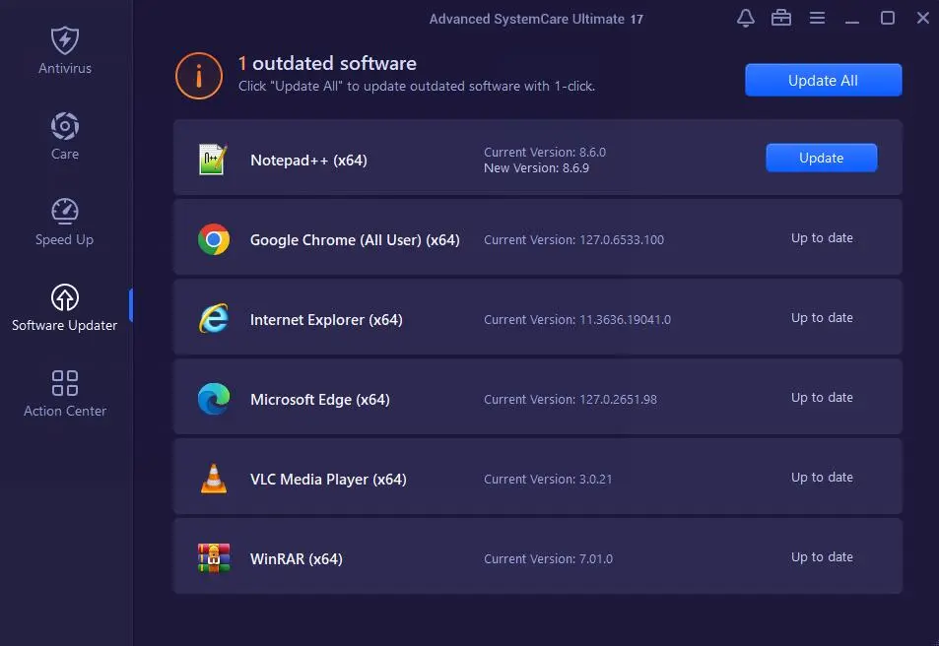
Task: Update Notepad++ with the Update button
Action: pyautogui.click(x=821, y=158)
